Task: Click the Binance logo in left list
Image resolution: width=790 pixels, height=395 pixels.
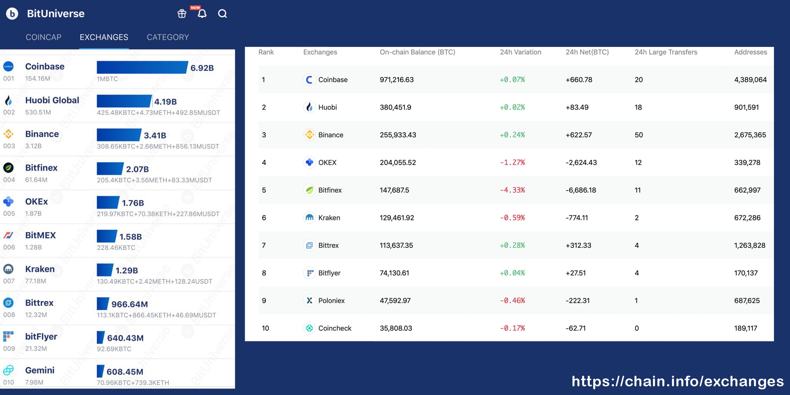Action: pyautogui.click(x=8, y=134)
